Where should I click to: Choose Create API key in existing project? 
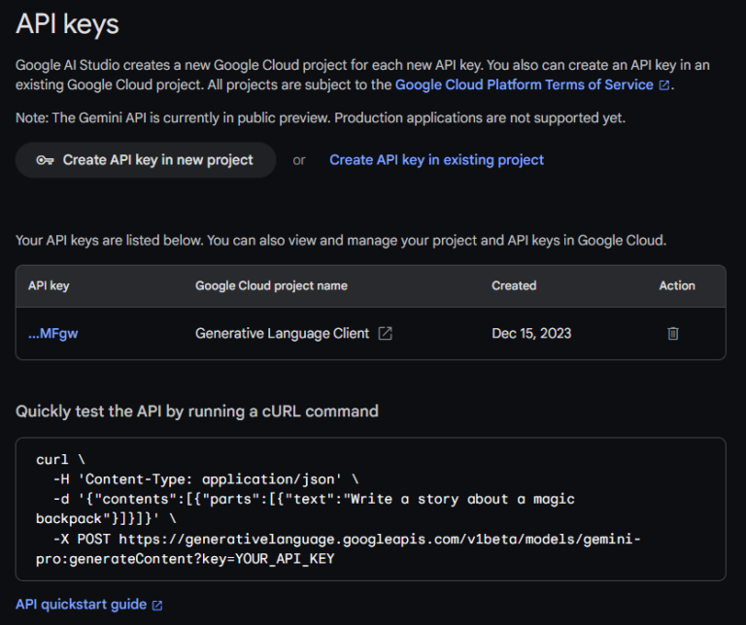click(x=436, y=160)
